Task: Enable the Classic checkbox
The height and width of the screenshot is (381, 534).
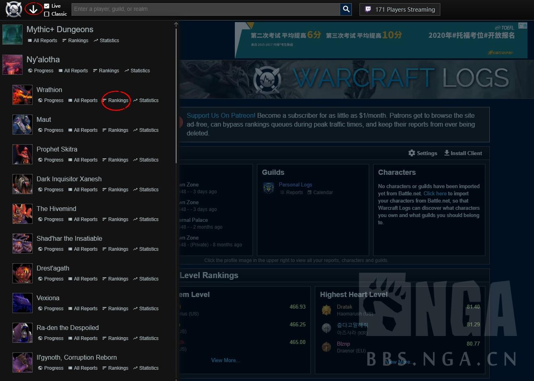Action: tap(47, 14)
